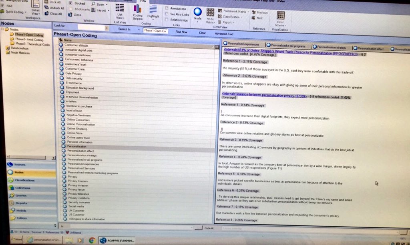Switch to the Personalisation strategy tab

point(330,47)
